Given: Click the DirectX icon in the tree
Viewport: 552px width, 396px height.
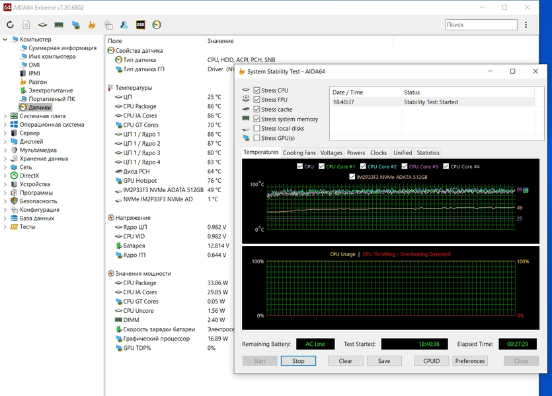Looking at the screenshot, I should [14, 176].
